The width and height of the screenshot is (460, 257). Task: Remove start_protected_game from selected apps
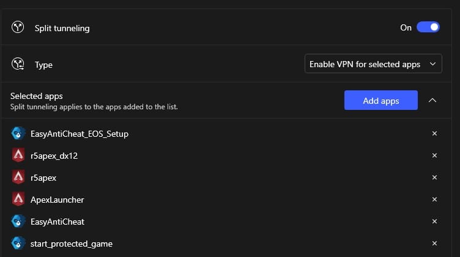point(434,243)
